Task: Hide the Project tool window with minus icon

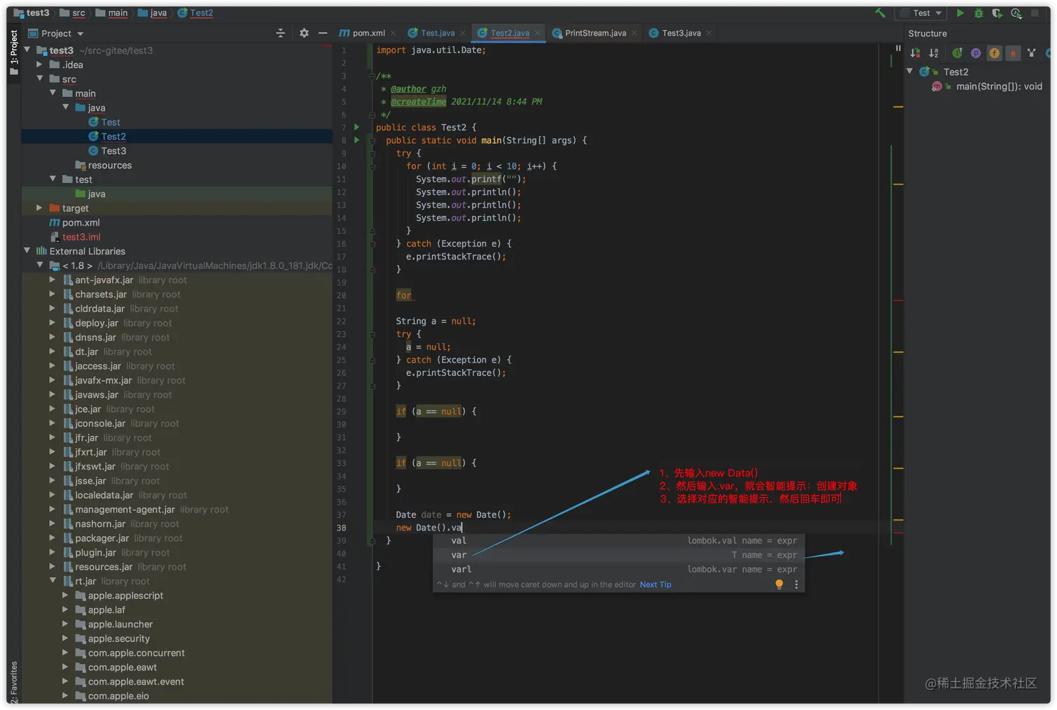Action: click(322, 33)
